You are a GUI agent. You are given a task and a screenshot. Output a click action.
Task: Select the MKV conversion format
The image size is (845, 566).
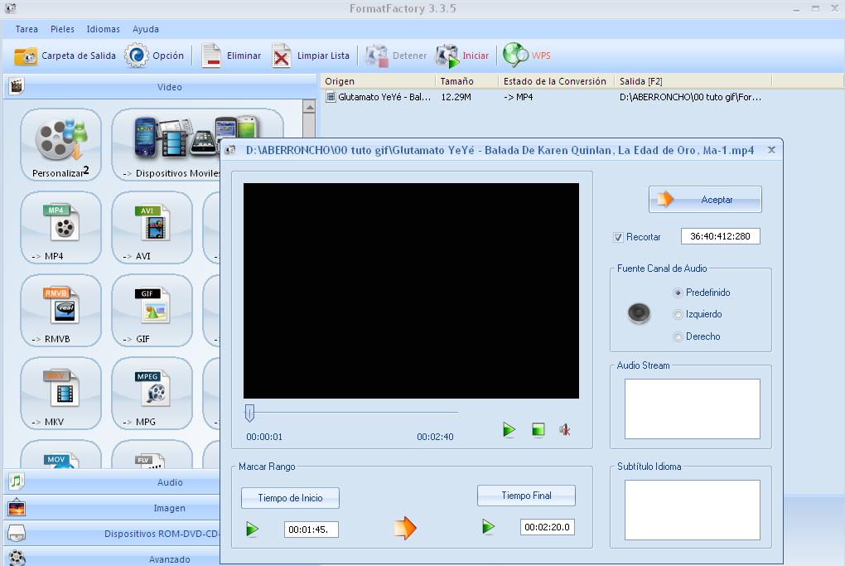[60, 393]
